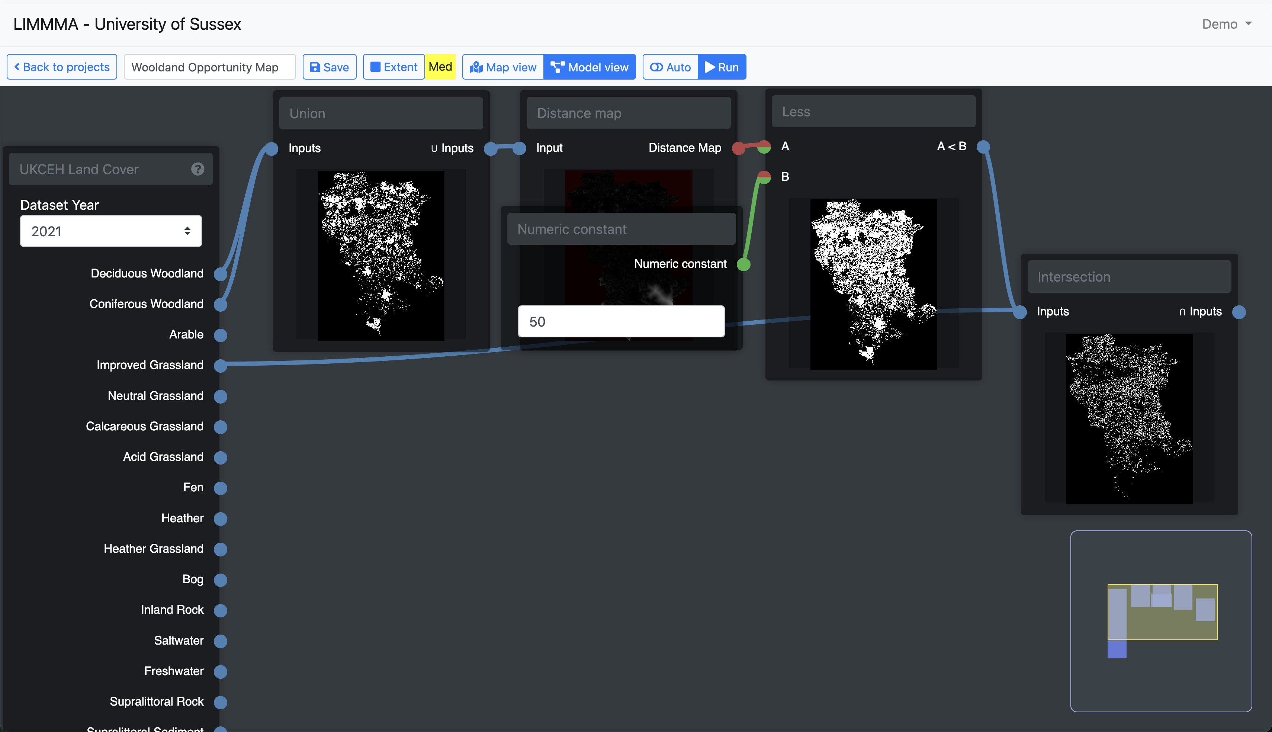Click the Arable output socket
This screenshot has height=732, width=1272.
tap(221, 335)
